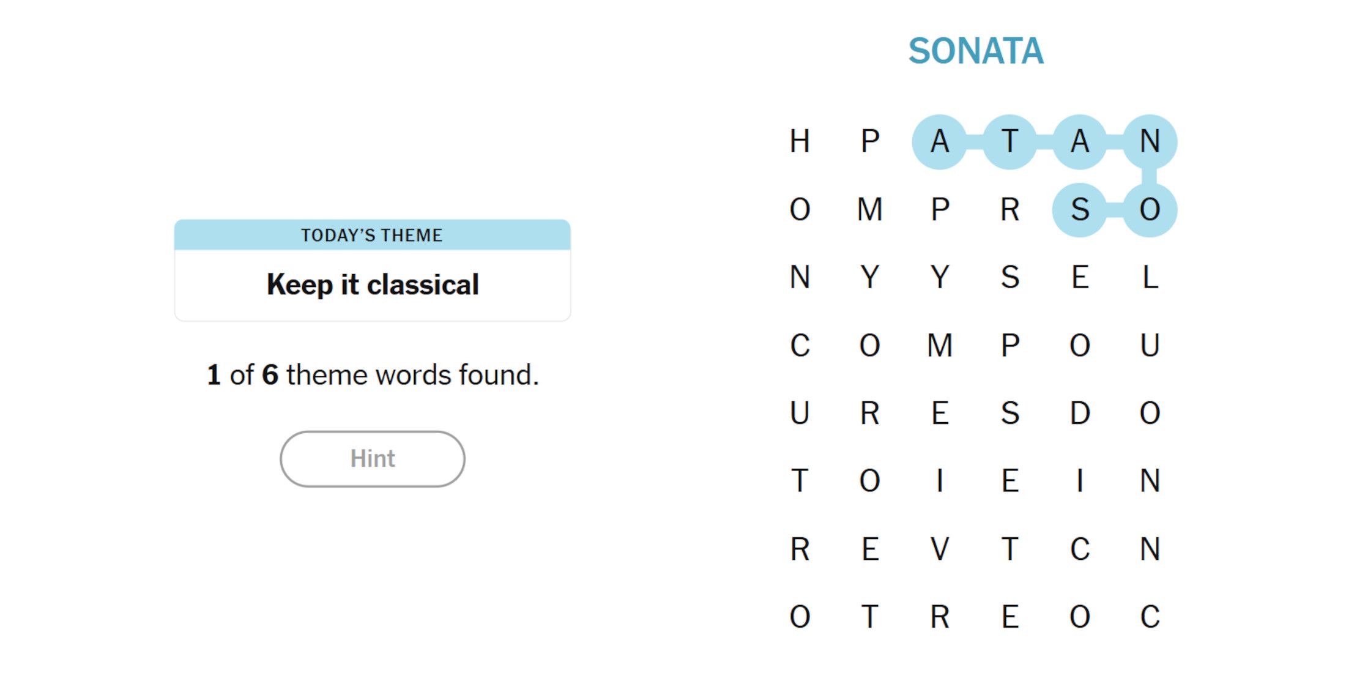Click the highlighted N of SONATA
The width and height of the screenshot is (1346, 673).
(1150, 141)
